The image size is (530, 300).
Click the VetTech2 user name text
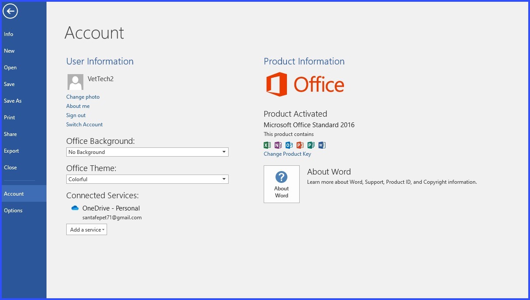100,79
